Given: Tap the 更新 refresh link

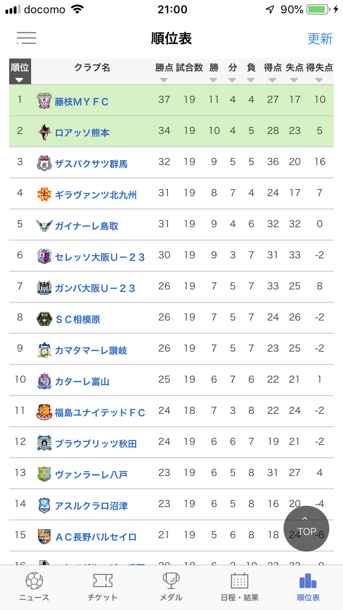Looking at the screenshot, I should (x=320, y=38).
